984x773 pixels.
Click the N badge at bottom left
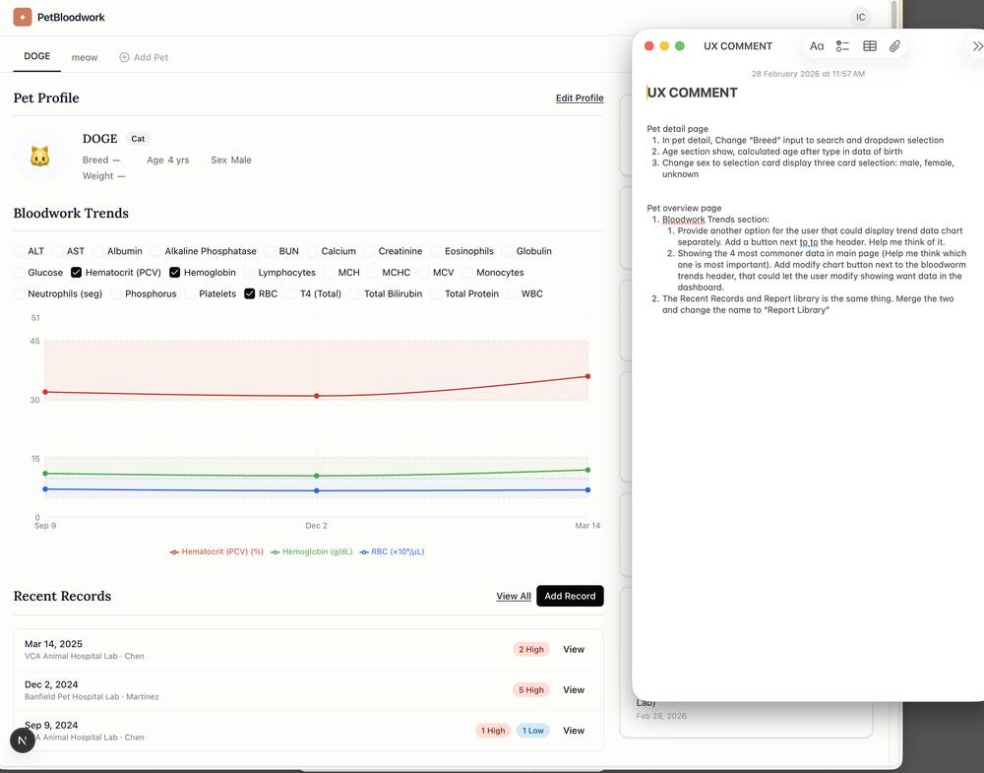(23, 741)
